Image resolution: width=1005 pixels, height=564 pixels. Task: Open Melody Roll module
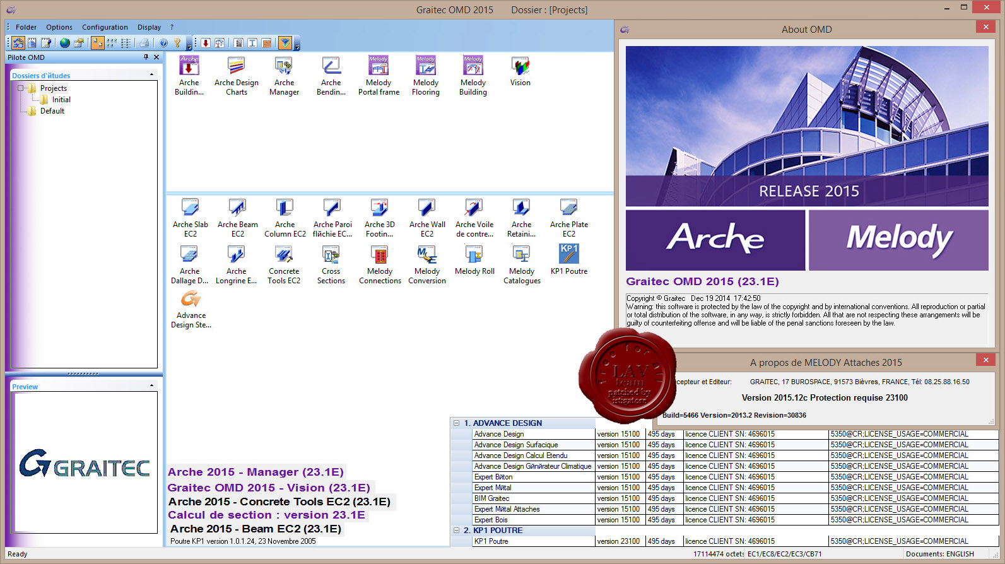(474, 260)
